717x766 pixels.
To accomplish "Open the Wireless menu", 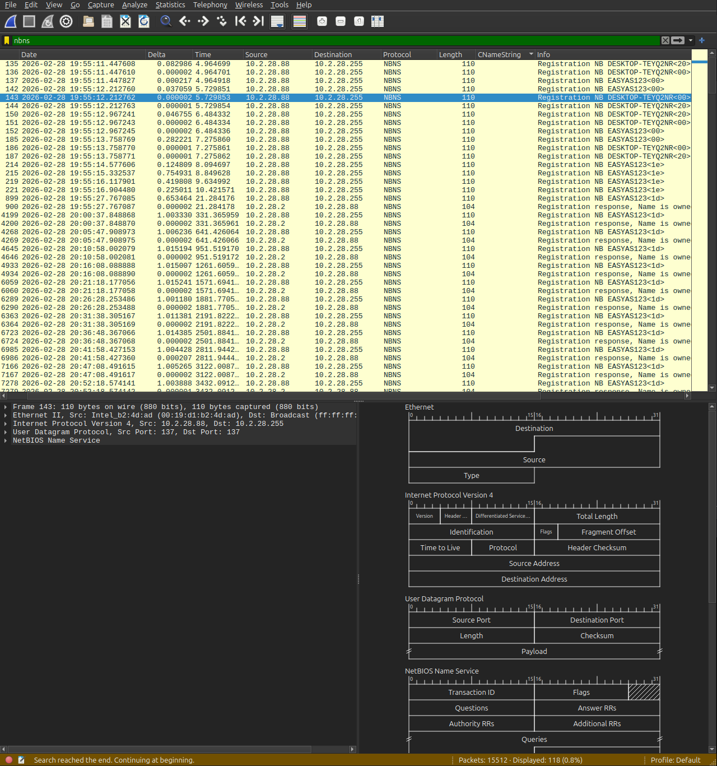I will [x=249, y=5].
